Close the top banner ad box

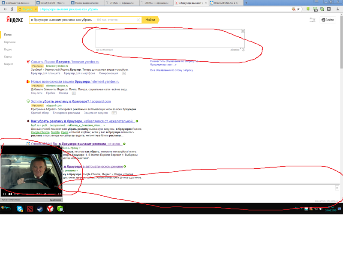[243, 31]
